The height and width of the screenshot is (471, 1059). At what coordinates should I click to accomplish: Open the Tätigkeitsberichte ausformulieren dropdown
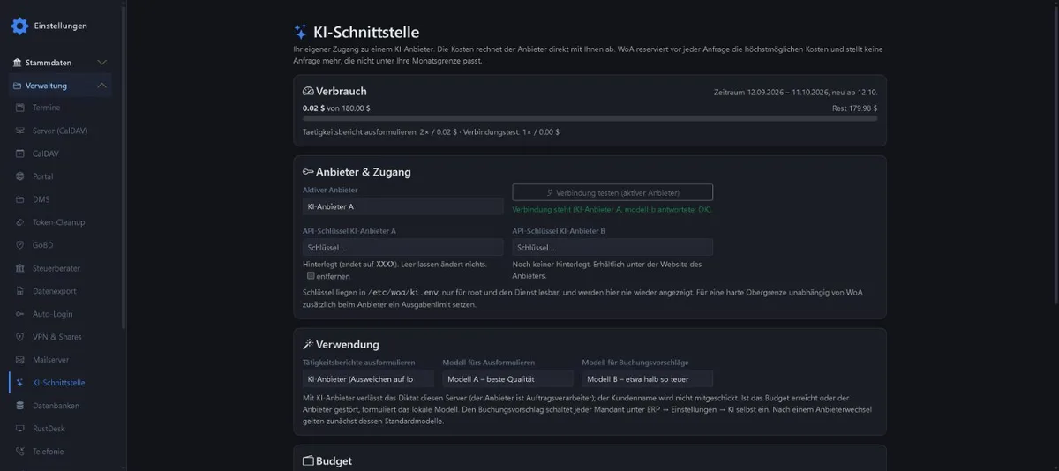(368, 378)
